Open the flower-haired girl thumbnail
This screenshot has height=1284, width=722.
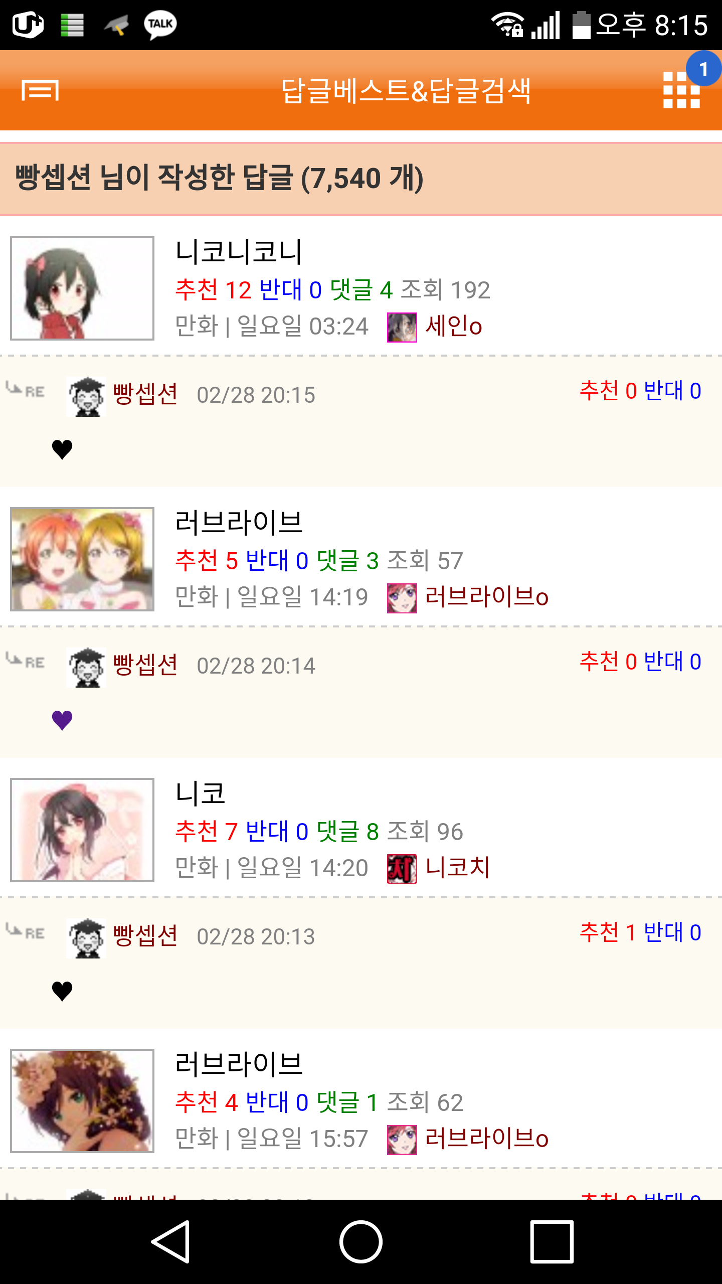click(x=82, y=1101)
